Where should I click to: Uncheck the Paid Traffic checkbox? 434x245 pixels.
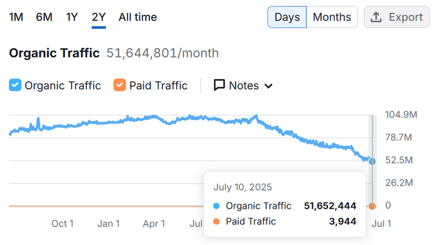(x=119, y=85)
